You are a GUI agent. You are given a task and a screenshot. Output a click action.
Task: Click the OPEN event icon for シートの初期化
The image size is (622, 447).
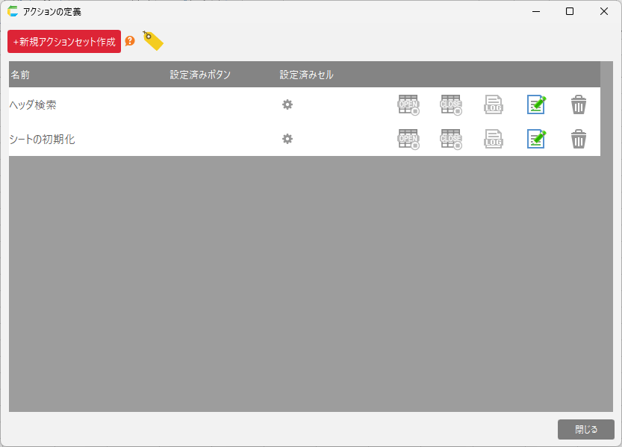[x=408, y=139]
